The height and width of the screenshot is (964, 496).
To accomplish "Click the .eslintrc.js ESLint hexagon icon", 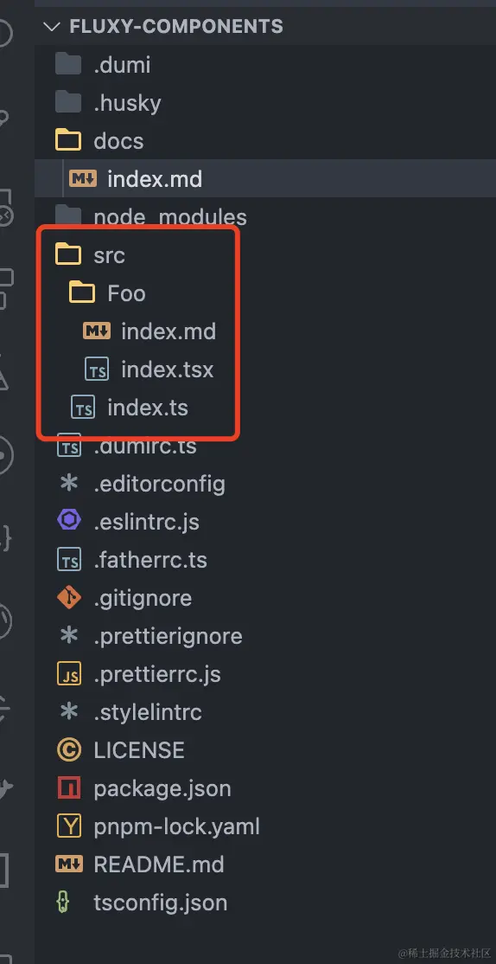I will [69, 521].
